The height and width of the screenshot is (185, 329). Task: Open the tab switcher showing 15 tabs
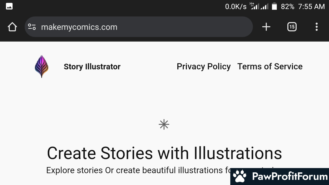(x=292, y=27)
